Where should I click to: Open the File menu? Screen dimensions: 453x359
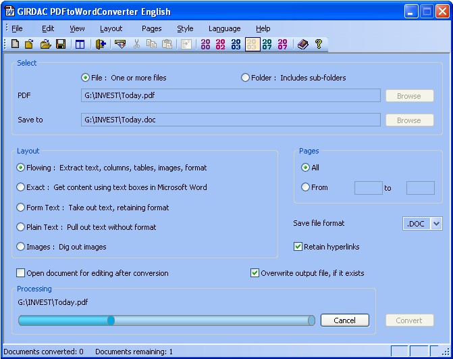[17, 28]
